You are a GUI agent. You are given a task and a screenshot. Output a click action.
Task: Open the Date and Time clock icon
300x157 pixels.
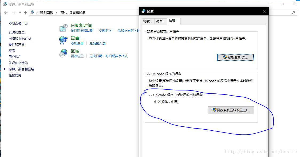coord(63,28)
